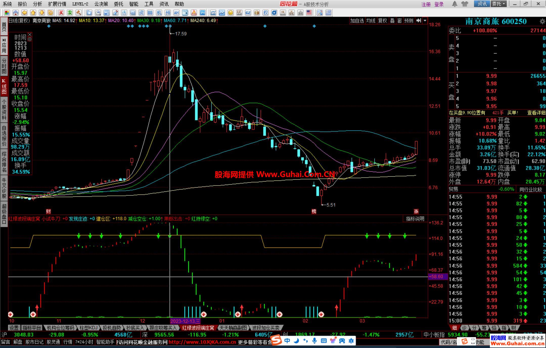Open the 云决策 menu
The width and height of the screenshot is (546, 348).
click(101, 4)
